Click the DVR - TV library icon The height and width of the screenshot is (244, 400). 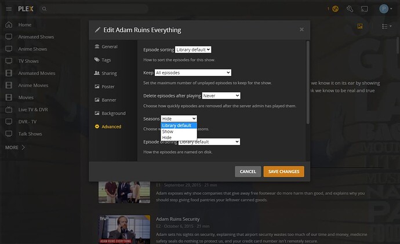pyautogui.click(x=9, y=122)
